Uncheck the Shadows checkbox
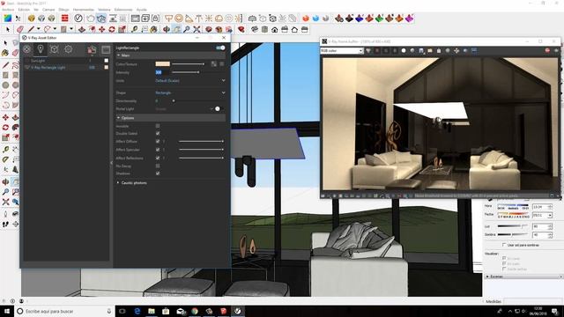This screenshot has height=317, width=564. click(x=158, y=173)
